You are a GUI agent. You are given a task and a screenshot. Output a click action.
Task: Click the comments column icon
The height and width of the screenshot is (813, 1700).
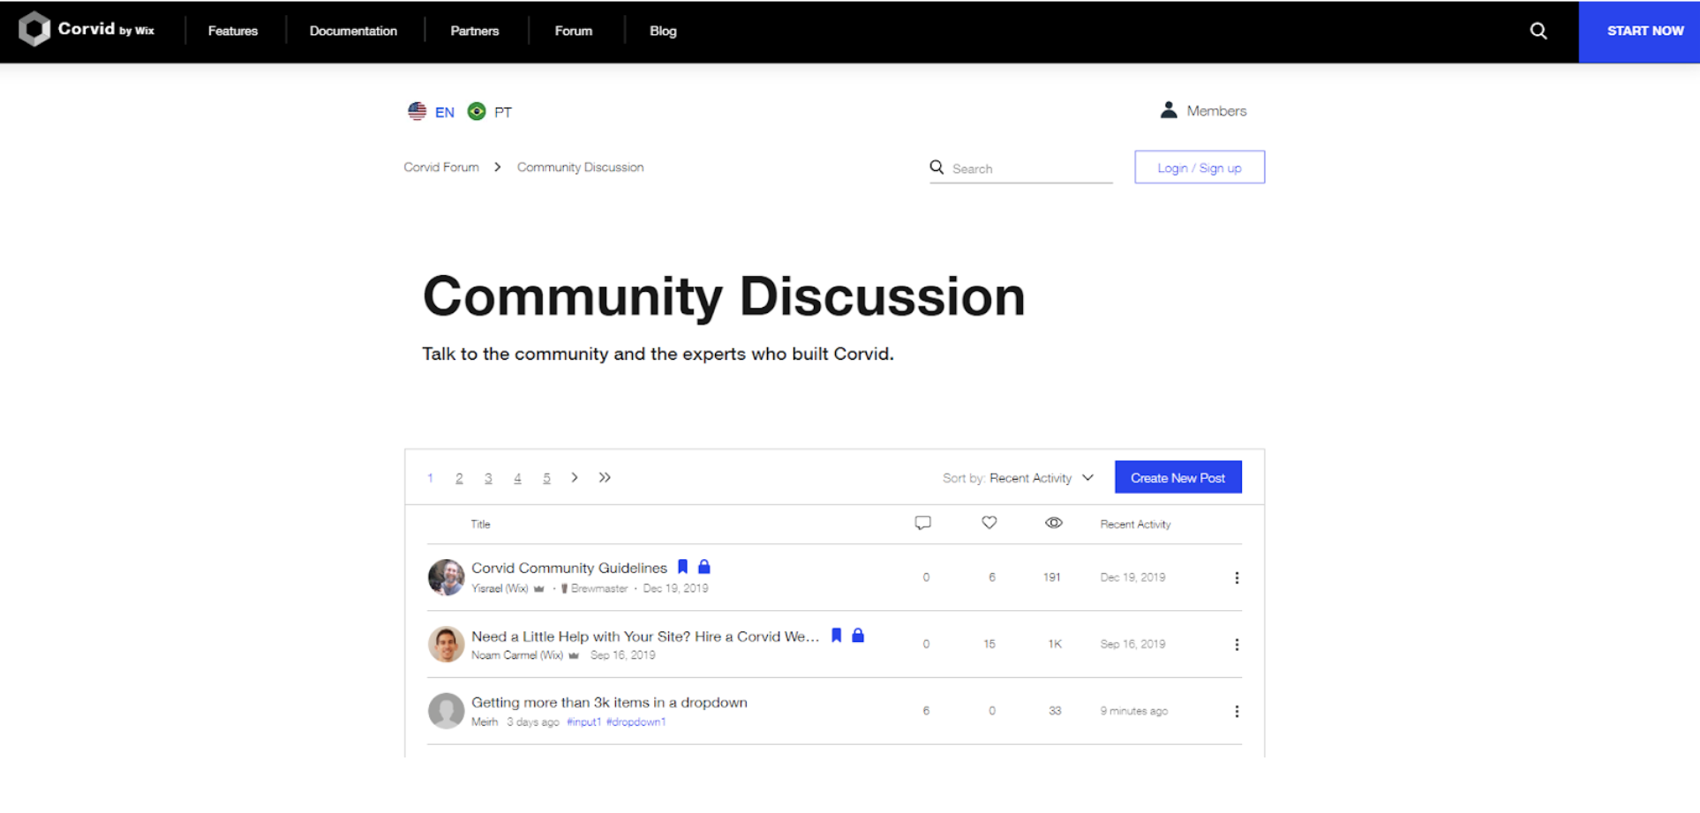pos(923,523)
